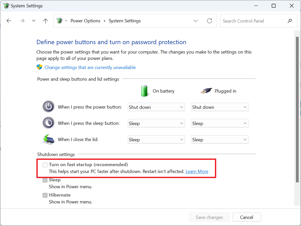Viewport: 301px width, 226px height.
Task: Go up one level with the Up arrow
Action: [46, 21]
